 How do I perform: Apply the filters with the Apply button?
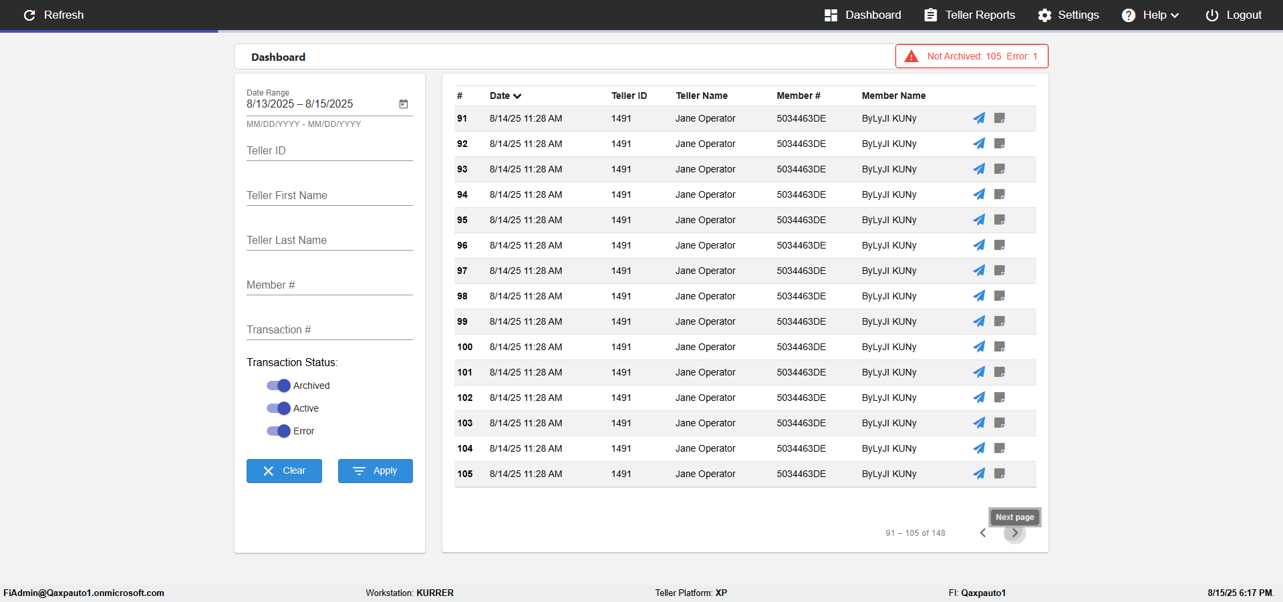(x=376, y=471)
